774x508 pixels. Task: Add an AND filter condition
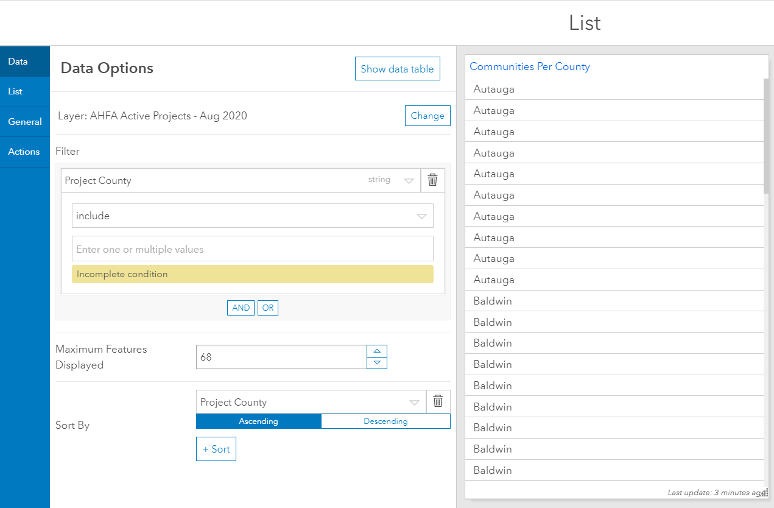click(241, 308)
